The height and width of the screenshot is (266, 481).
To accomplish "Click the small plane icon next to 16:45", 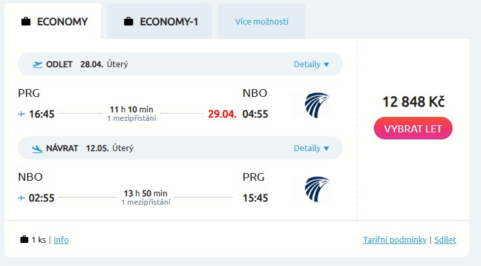I will coord(22,114).
